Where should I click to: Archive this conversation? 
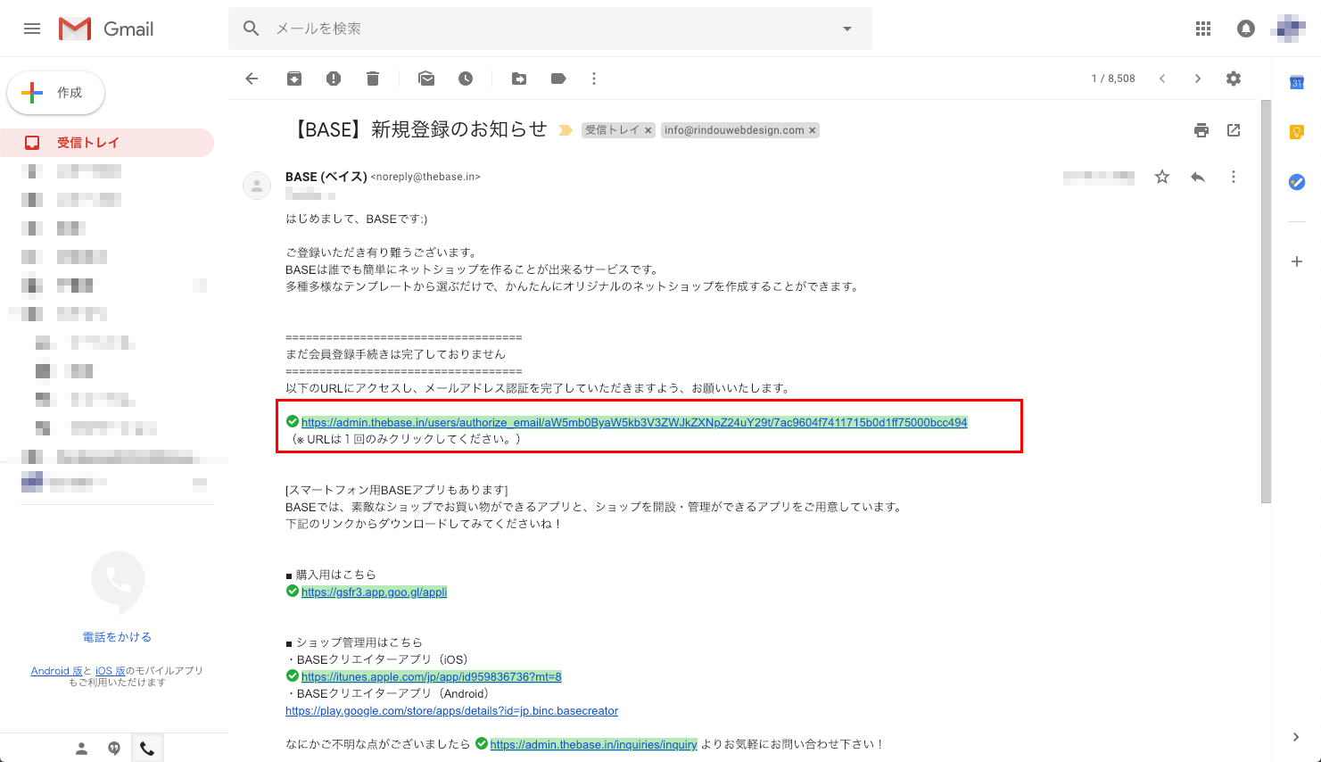(x=294, y=79)
